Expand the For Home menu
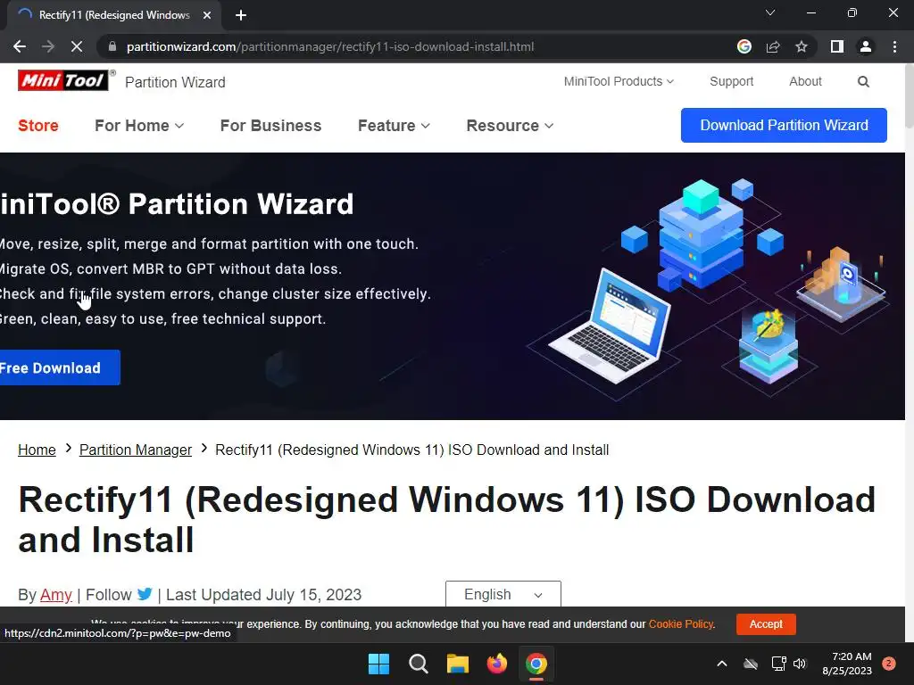The height and width of the screenshot is (685, 914). pyautogui.click(x=138, y=125)
